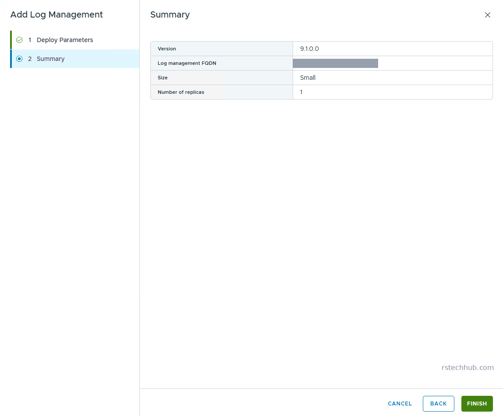Click the Version row label
This screenshot has height=416, width=503.
[x=167, y=49]
